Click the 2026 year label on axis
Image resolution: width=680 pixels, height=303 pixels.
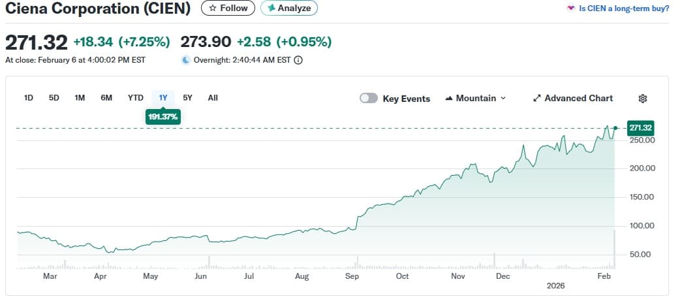point(556,286)
